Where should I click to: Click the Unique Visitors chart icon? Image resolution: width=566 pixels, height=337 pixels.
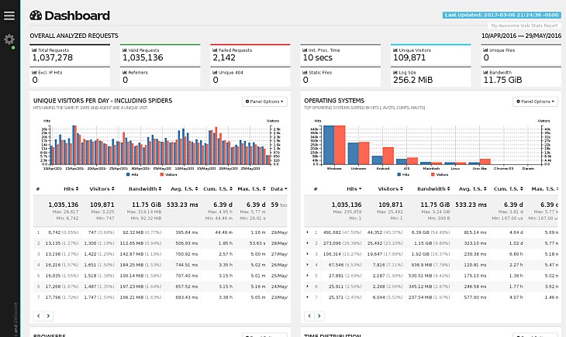(x=396, y=50)
